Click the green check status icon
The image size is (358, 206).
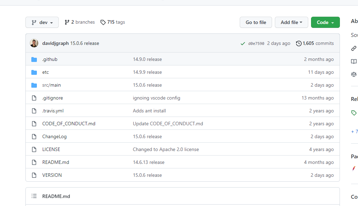243,43
